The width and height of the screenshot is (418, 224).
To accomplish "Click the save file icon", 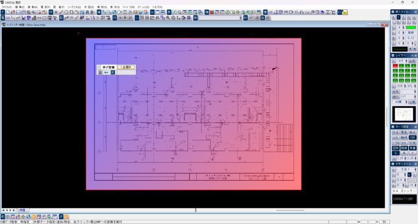I will pyautogui.click(x=18, y=12).
